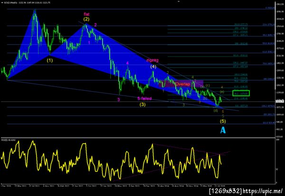Click the 1452.38 price axis label
The width and height of the screenshot is (285, 196).
point(280,63)
